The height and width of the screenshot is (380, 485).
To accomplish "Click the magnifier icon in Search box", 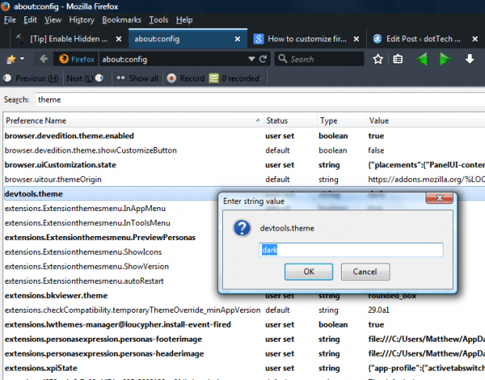I will tap(282, 59).
